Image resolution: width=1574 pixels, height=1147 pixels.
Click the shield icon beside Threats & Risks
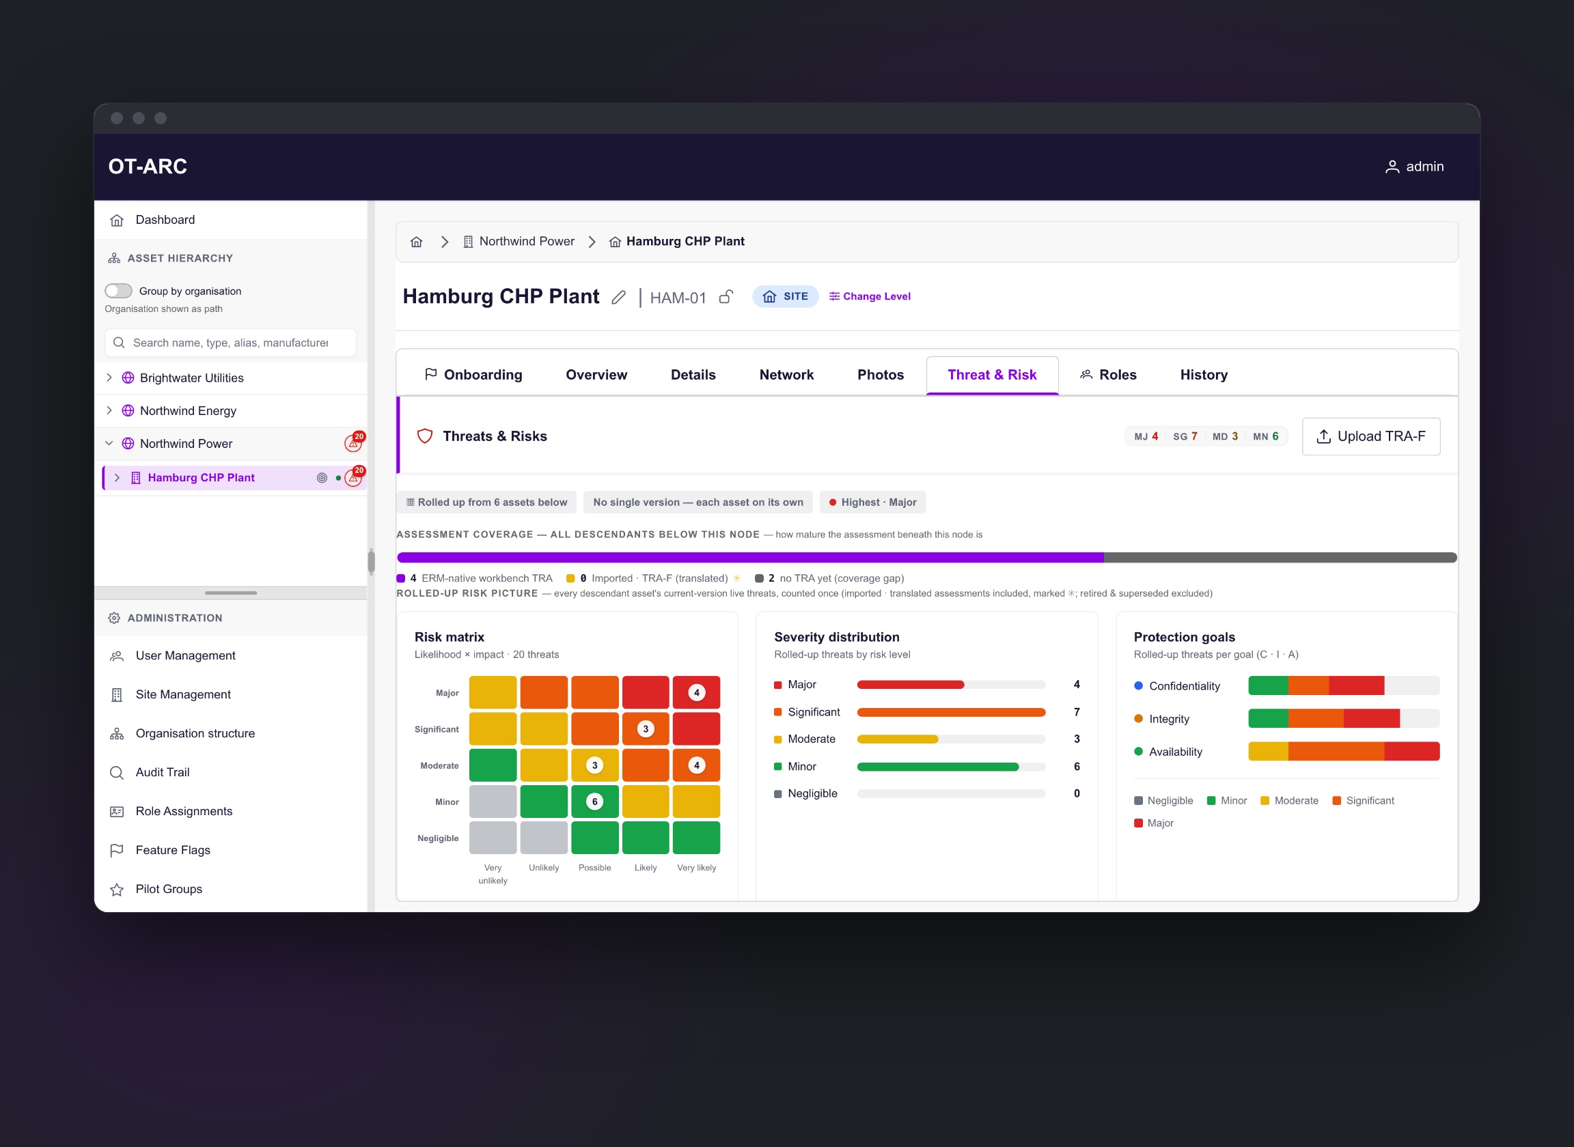(x=424, y=436)
